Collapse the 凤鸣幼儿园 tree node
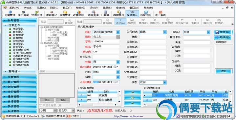236x120 pixels. pyautogui.click(x=42, y=43)
